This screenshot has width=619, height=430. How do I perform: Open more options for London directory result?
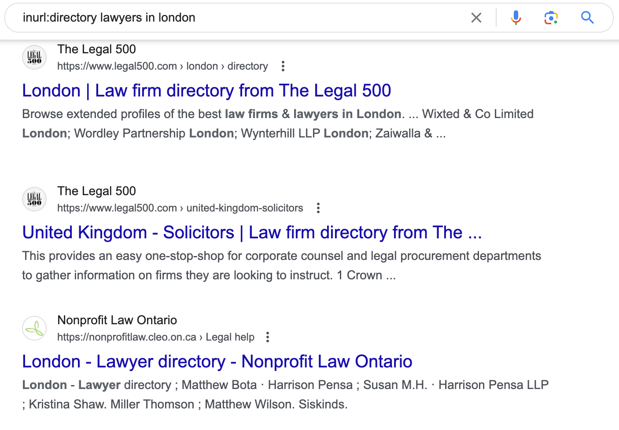tap(283, 66)
